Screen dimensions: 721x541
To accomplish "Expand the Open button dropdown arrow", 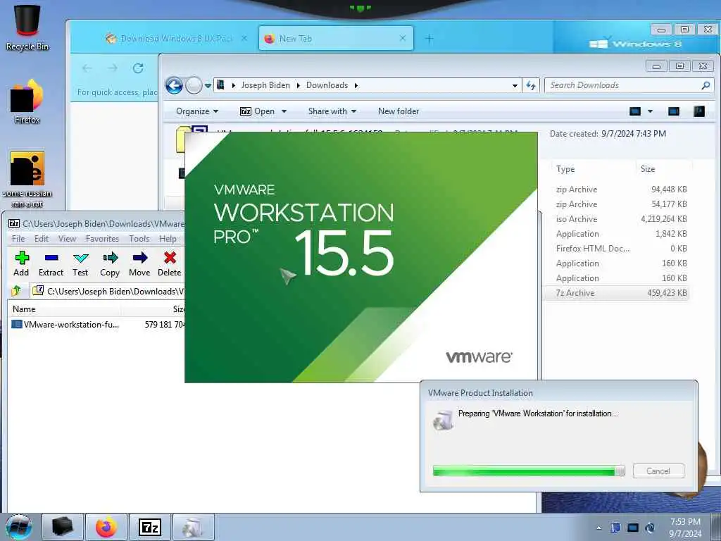I will [284, 111].
